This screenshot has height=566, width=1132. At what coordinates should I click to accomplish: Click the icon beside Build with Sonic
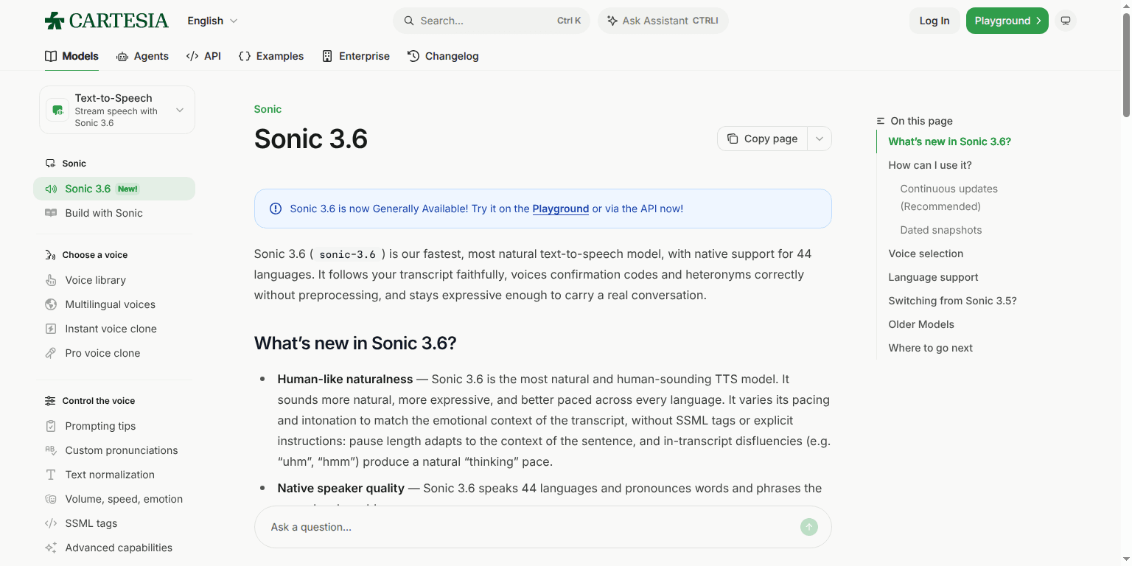pos(51,213)
